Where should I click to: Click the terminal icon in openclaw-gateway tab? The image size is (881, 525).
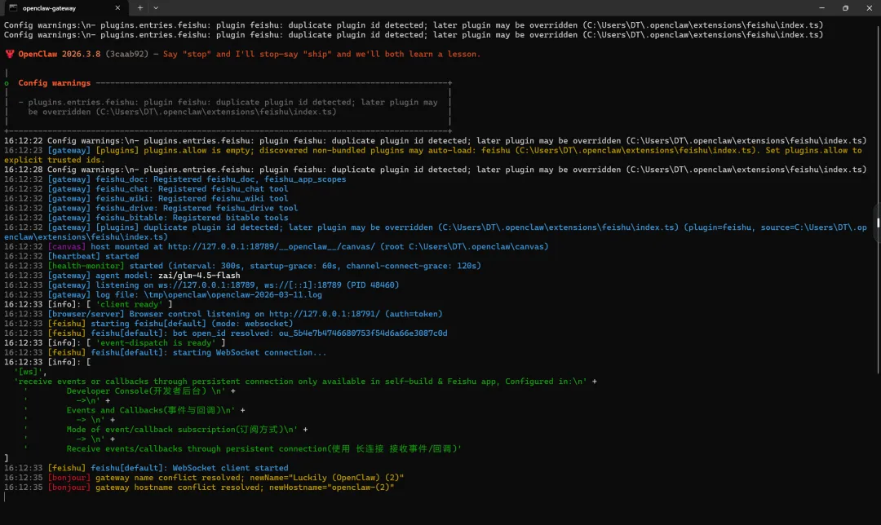(x=13, y=8)
